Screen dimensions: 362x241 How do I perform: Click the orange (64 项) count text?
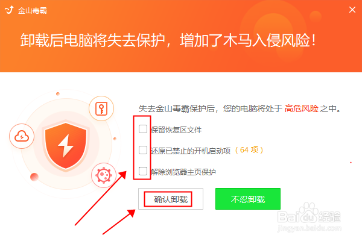point(249,150)
